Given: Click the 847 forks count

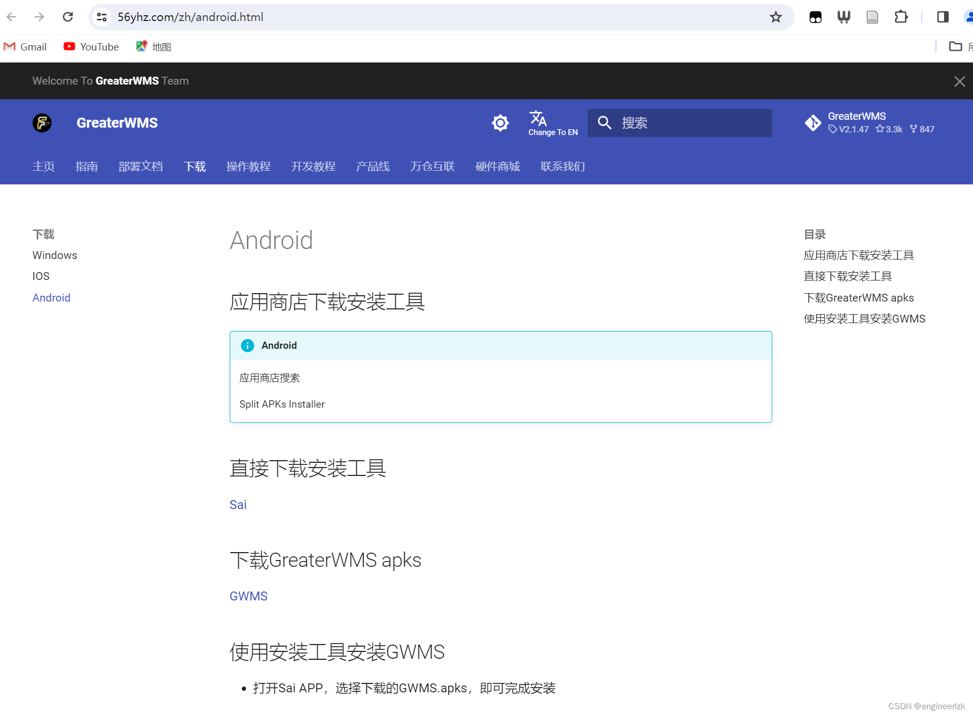Looking at the screenshot, I should (x=922, y=129).
